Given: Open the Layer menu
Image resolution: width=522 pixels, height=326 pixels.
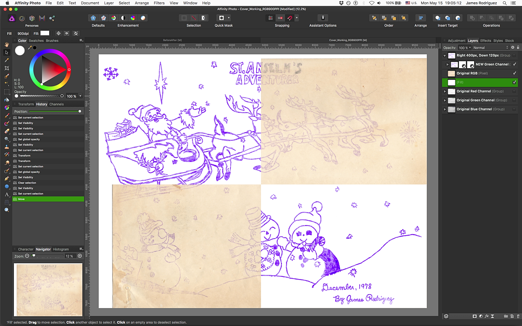Looking at the screenshot, I should [x=109, y=3].
